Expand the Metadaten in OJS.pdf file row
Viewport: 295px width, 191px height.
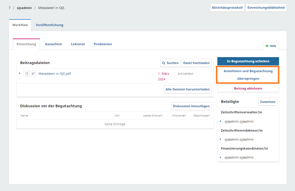tap(20, 74)
